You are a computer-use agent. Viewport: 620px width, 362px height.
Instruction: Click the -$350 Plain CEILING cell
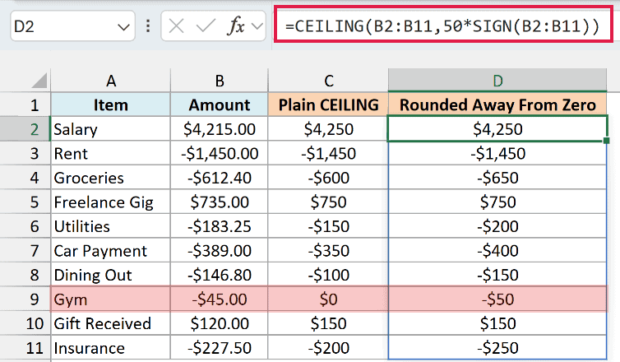pos(328,251)
